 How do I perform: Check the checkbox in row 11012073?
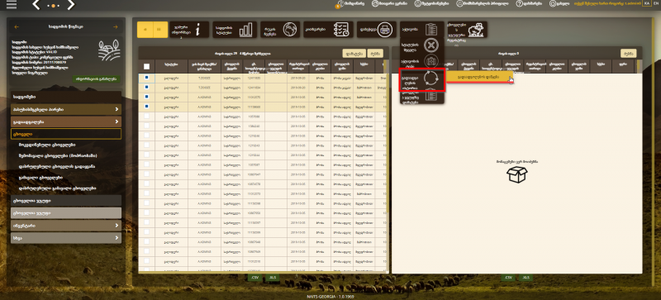click(147, 193)
